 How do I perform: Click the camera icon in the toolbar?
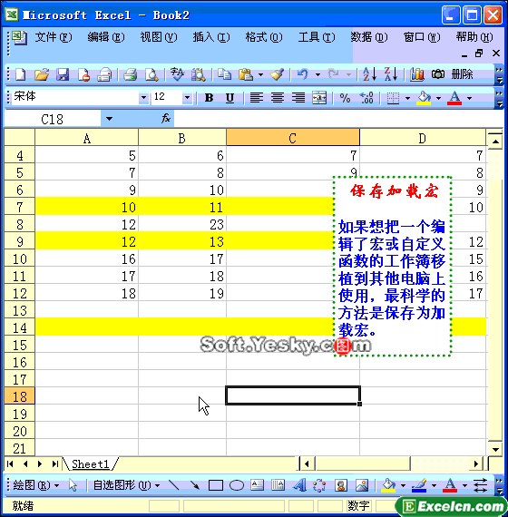point(438,74)
